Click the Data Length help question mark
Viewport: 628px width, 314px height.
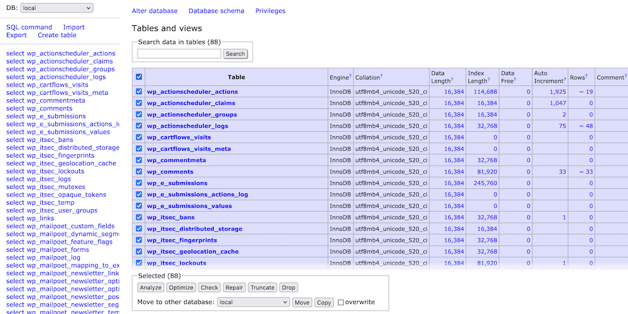coord(453,80)
